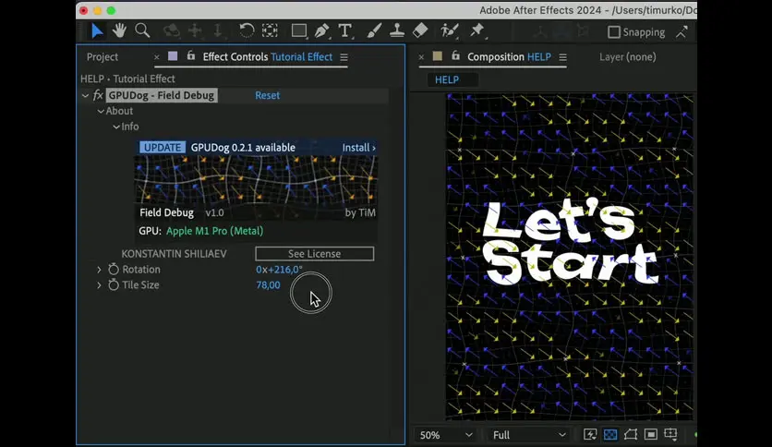
Task: Click GPU Apple M1 Pro (Metal) text
Action: [201, 231]
